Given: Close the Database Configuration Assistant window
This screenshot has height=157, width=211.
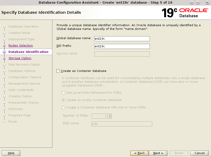Looking at the screenshot, I should point(207,3).
